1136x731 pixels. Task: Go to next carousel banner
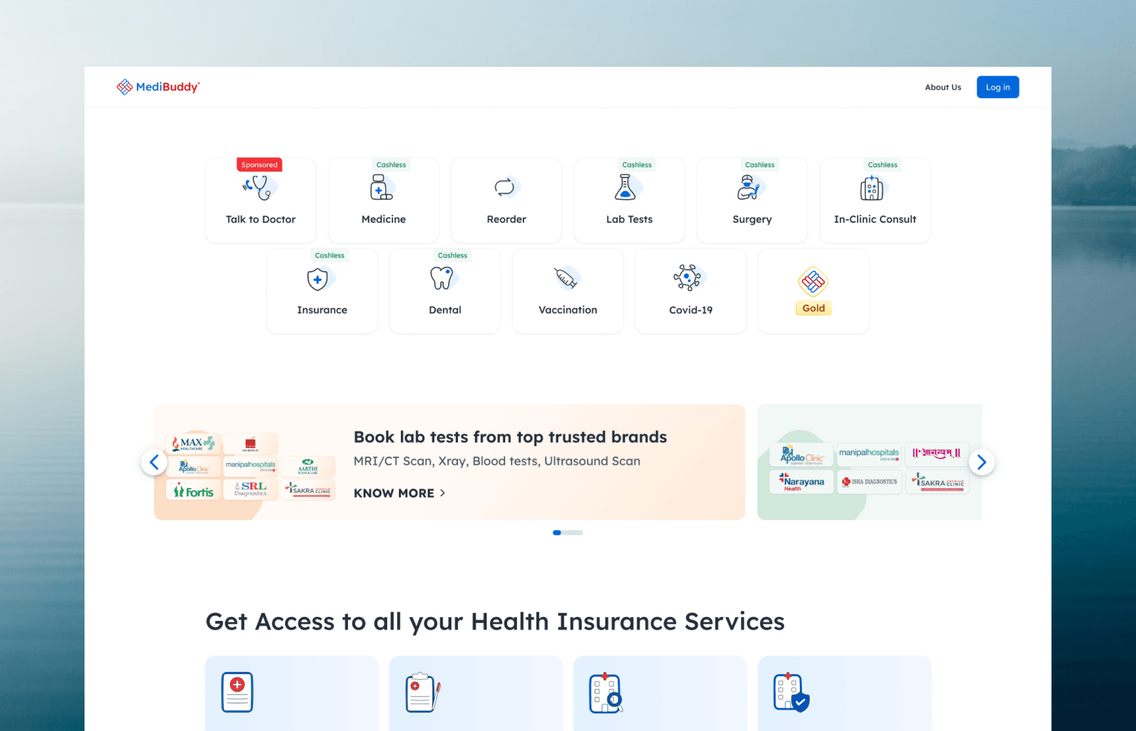pyautogui.click(x=981, y=462)
